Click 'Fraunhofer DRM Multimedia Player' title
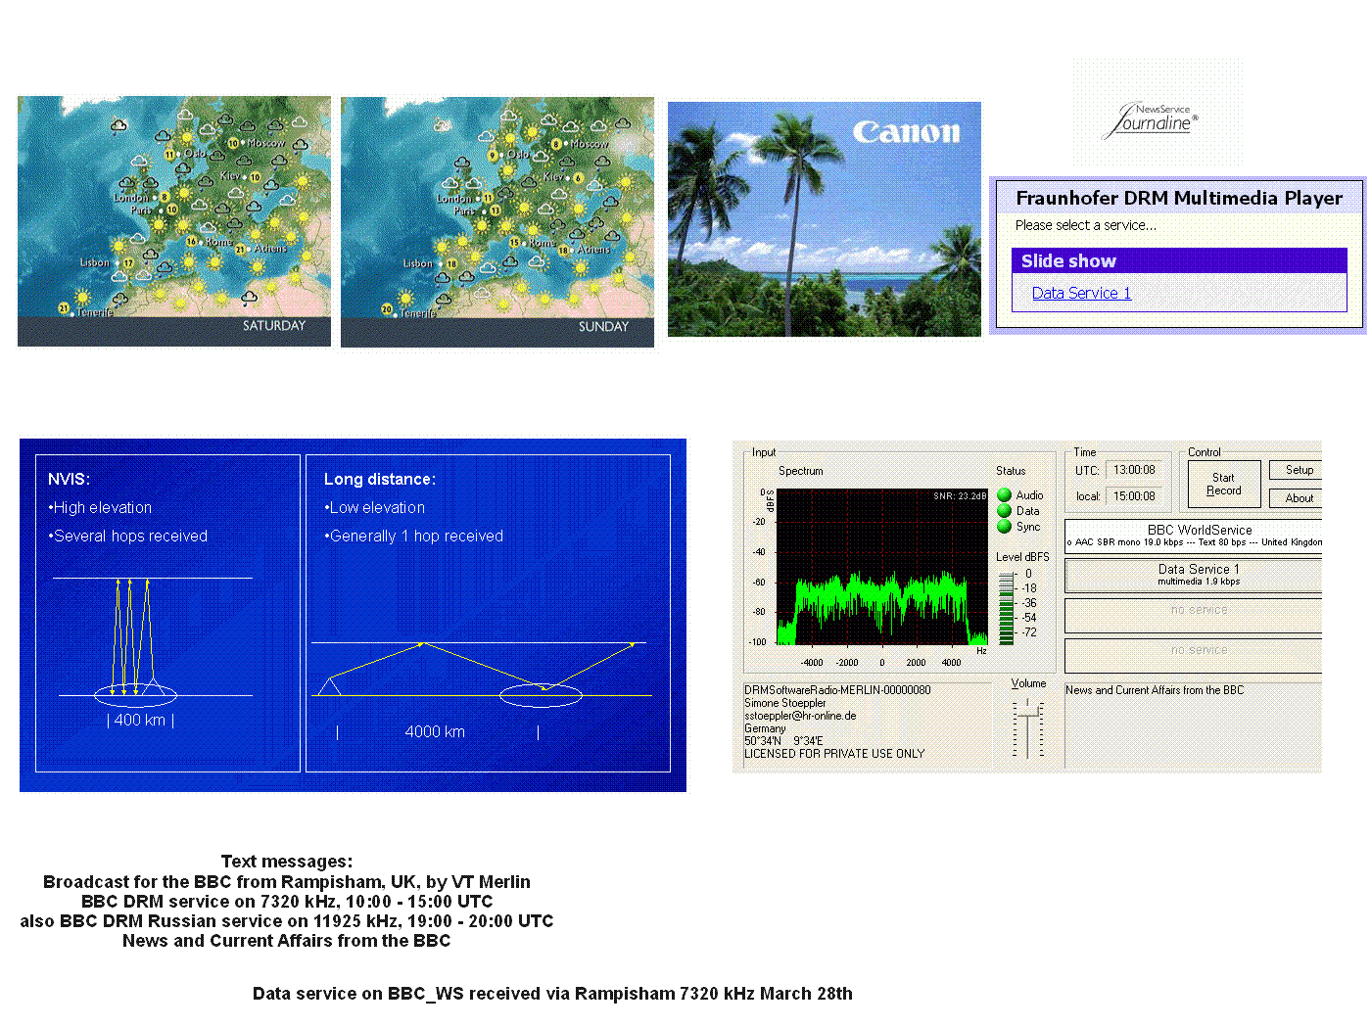 1179,198
